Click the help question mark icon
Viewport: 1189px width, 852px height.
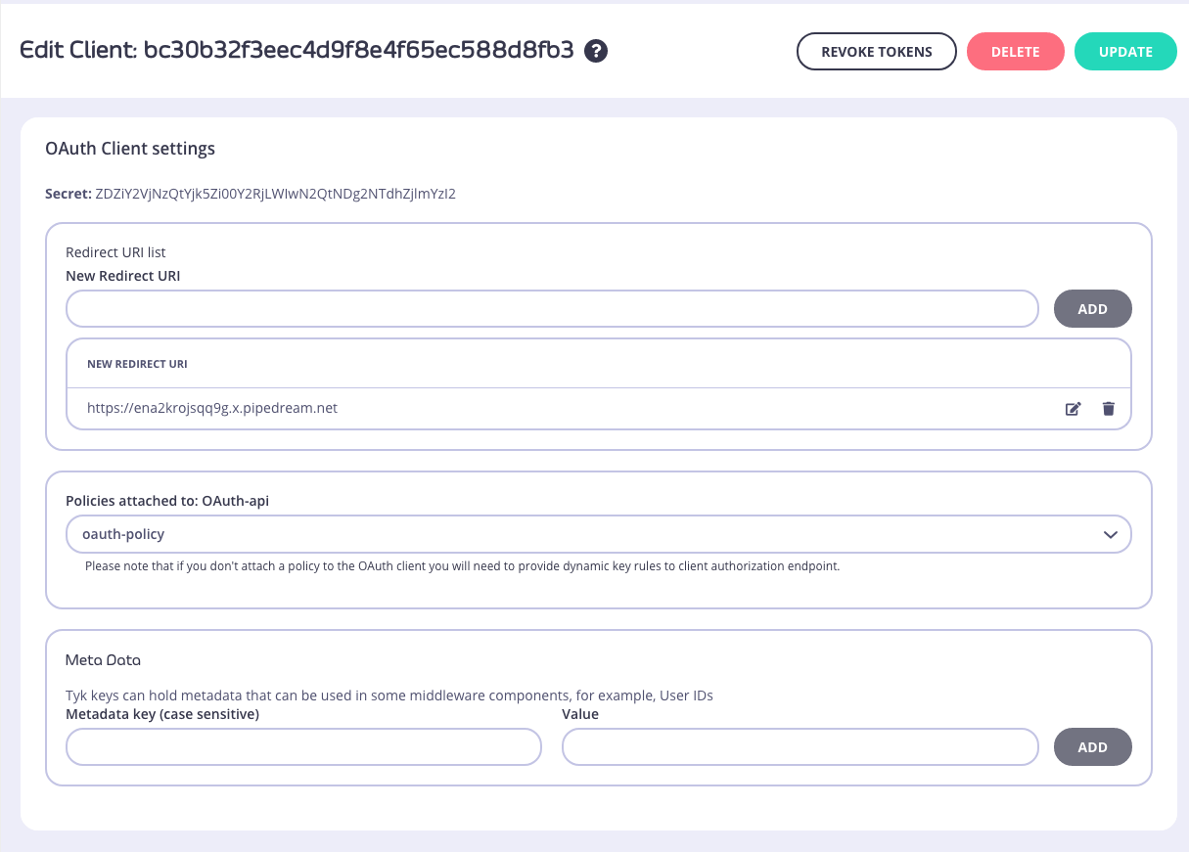coord(596,51)
